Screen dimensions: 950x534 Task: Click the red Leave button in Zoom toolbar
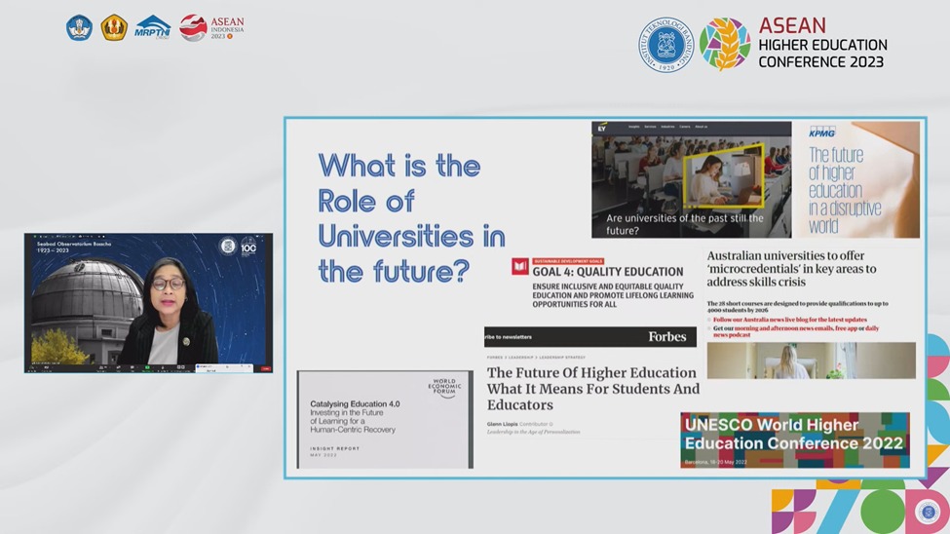coord(265,368)
